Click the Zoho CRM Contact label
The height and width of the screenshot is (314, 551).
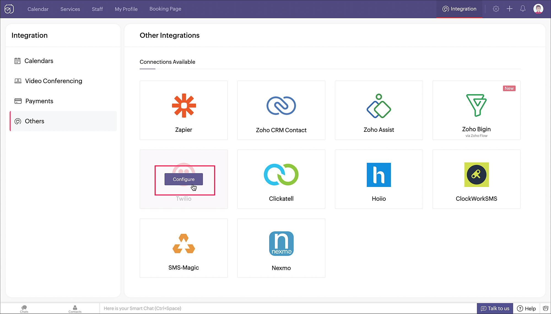point(281,130)
